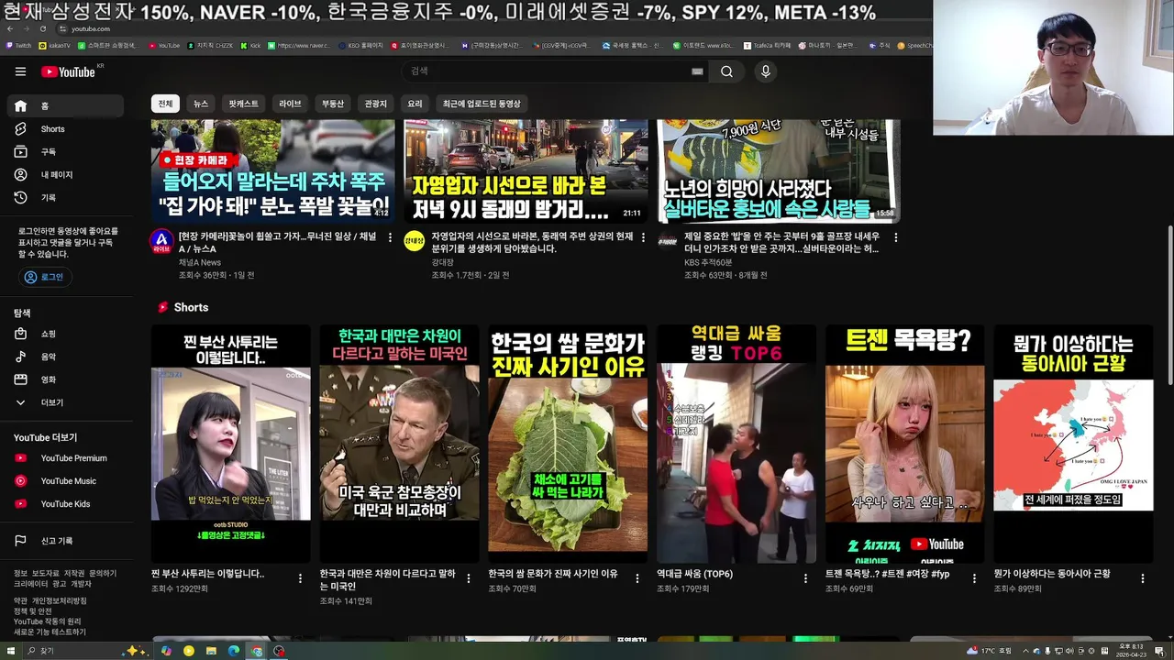Open options for KBS 실버타운 video
This screenshot has width=1174, height=660.
896,237
